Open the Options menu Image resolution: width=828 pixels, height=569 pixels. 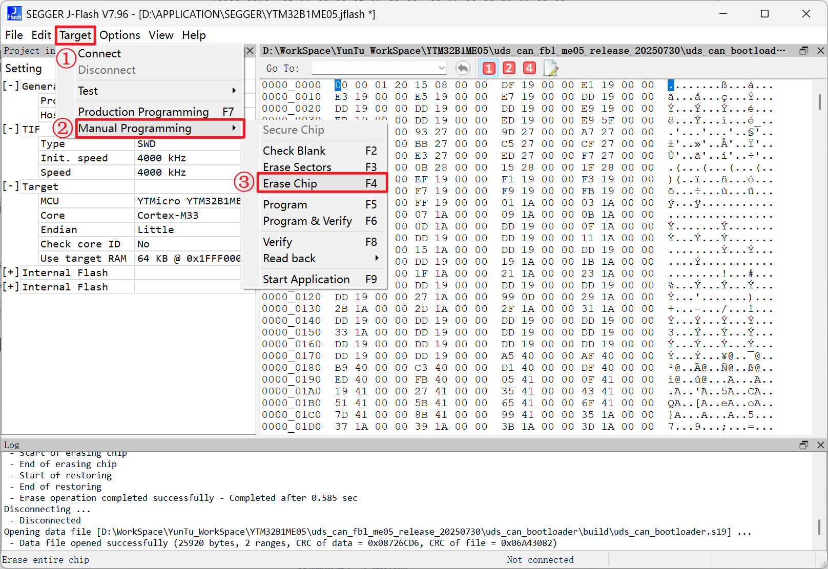coord(120,35)
